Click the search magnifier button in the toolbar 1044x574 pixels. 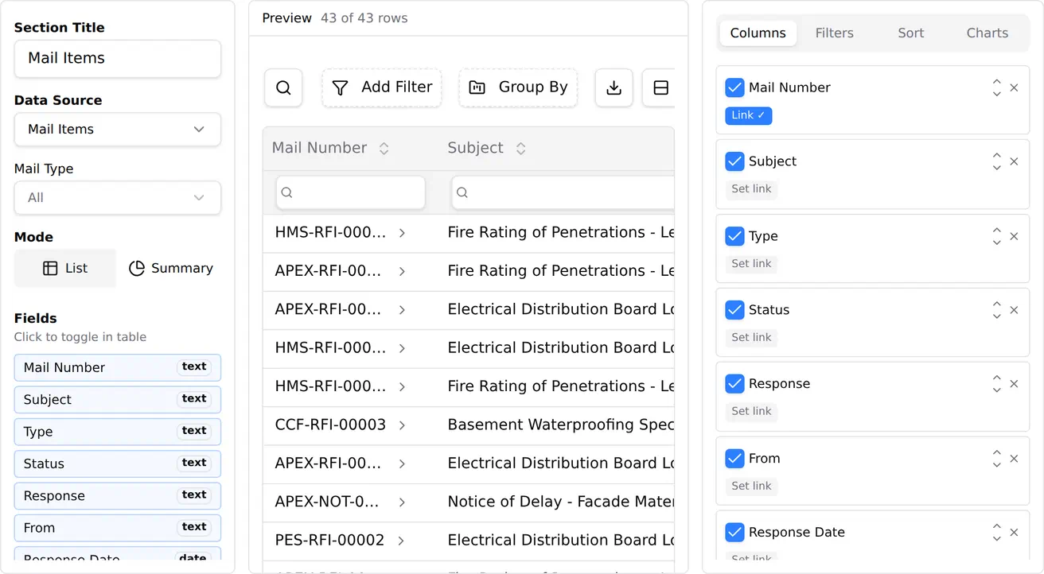(x=283, y=87)
